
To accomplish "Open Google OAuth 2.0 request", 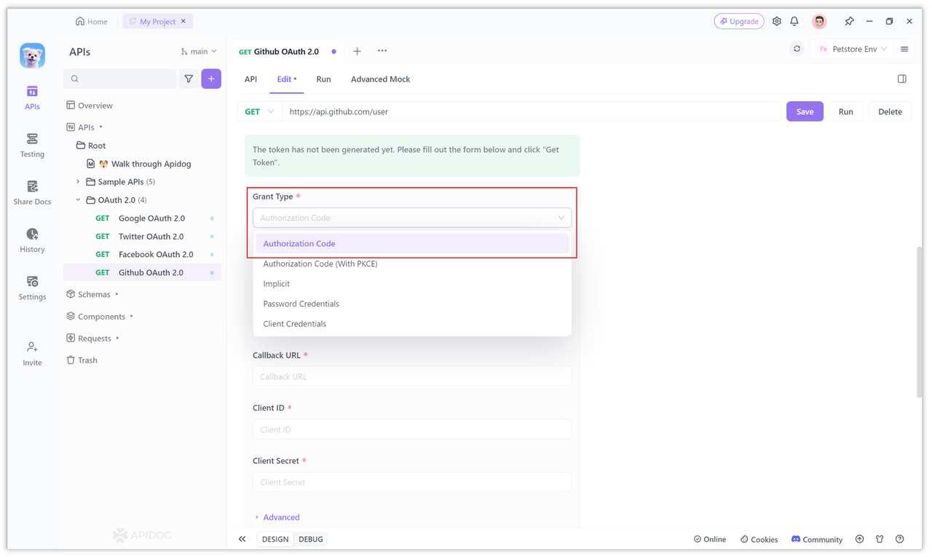I will pos(142,218).
